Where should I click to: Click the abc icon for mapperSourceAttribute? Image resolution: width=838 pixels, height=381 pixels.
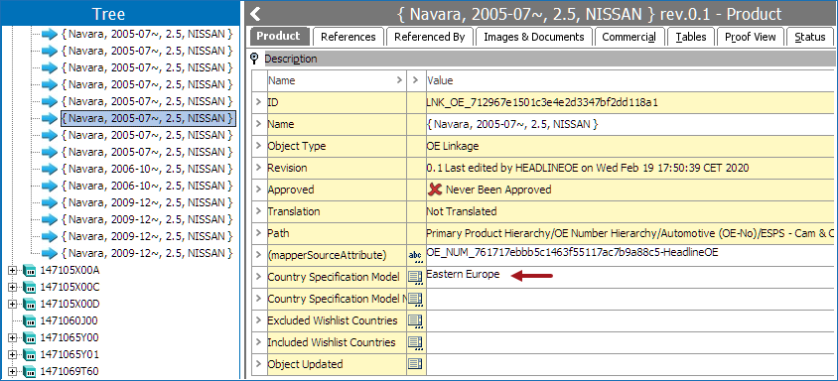tap(415, 255)
